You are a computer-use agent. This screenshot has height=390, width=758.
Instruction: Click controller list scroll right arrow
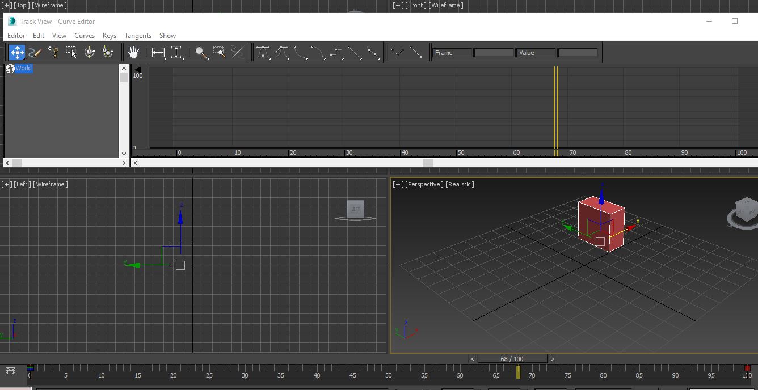click(124, 163)
